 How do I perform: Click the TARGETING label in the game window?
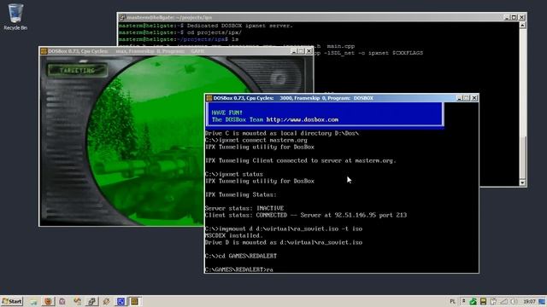pos(77,71)
